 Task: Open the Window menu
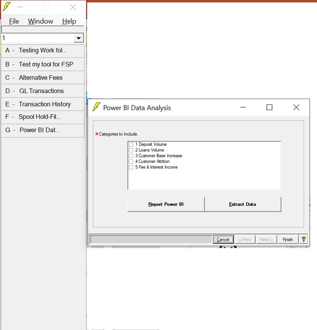pyautogui.click(x=40, y=21)
